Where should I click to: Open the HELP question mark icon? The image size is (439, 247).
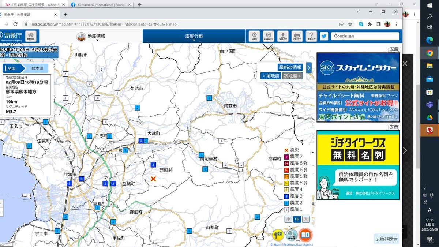pos(311,36)
